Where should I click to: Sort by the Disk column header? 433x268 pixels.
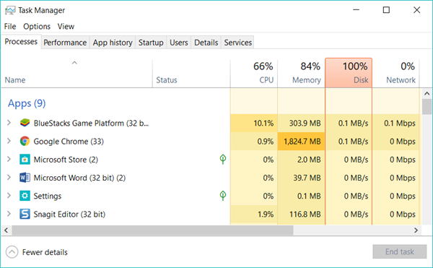click(x=349, y=73)
